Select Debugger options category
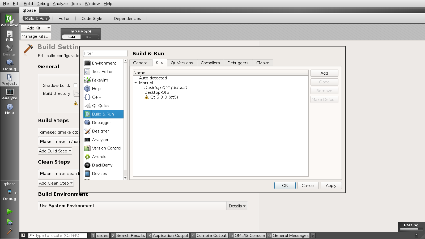 (103, 123)
